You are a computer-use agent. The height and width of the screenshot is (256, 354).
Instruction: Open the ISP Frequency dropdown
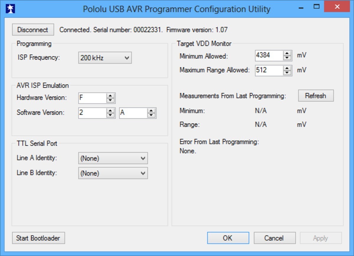click(x=105, y=58)
